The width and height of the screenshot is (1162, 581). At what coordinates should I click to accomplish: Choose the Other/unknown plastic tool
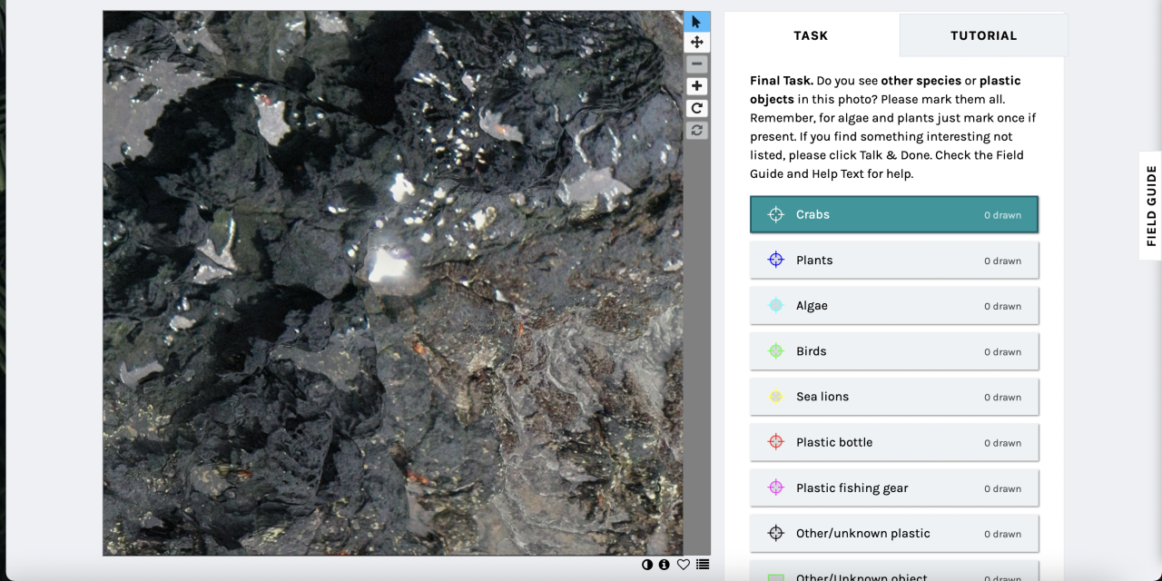point(893,533)
